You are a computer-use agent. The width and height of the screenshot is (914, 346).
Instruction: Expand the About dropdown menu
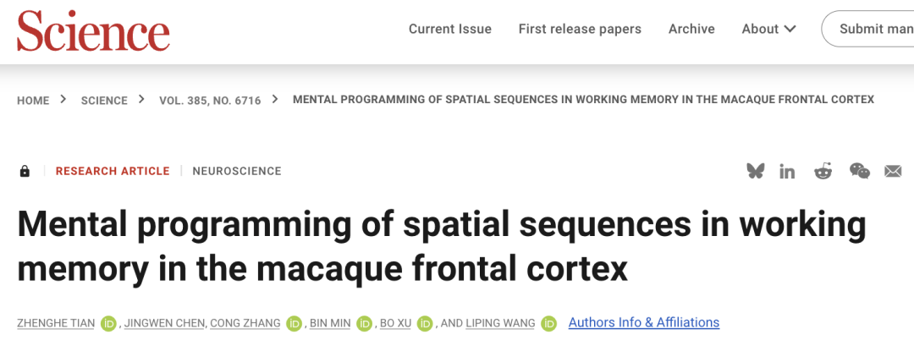[x=768, y=29]
